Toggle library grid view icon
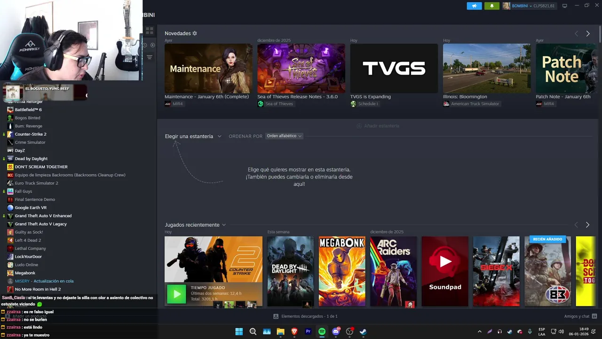This screenshot has width=602, height=339. pos(150,31)
